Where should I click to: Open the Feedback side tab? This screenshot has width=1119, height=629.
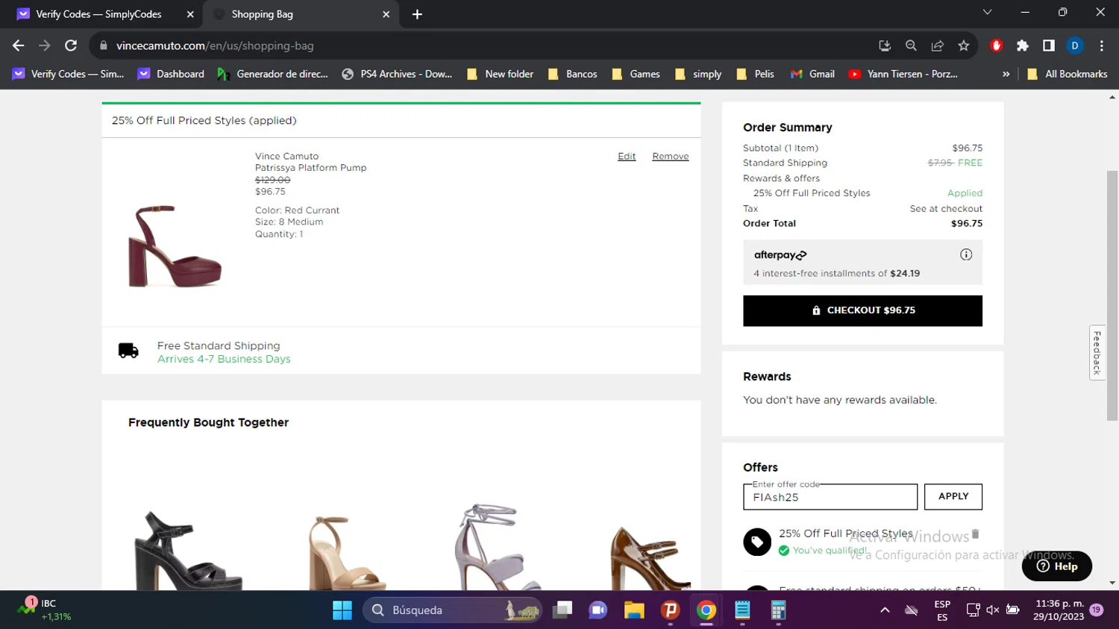[1097, 353]
